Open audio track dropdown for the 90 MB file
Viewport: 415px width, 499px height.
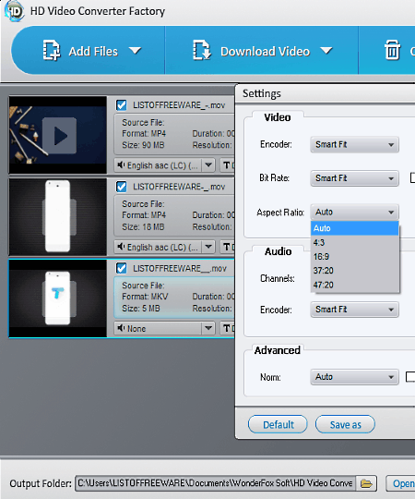pos(208,165)
